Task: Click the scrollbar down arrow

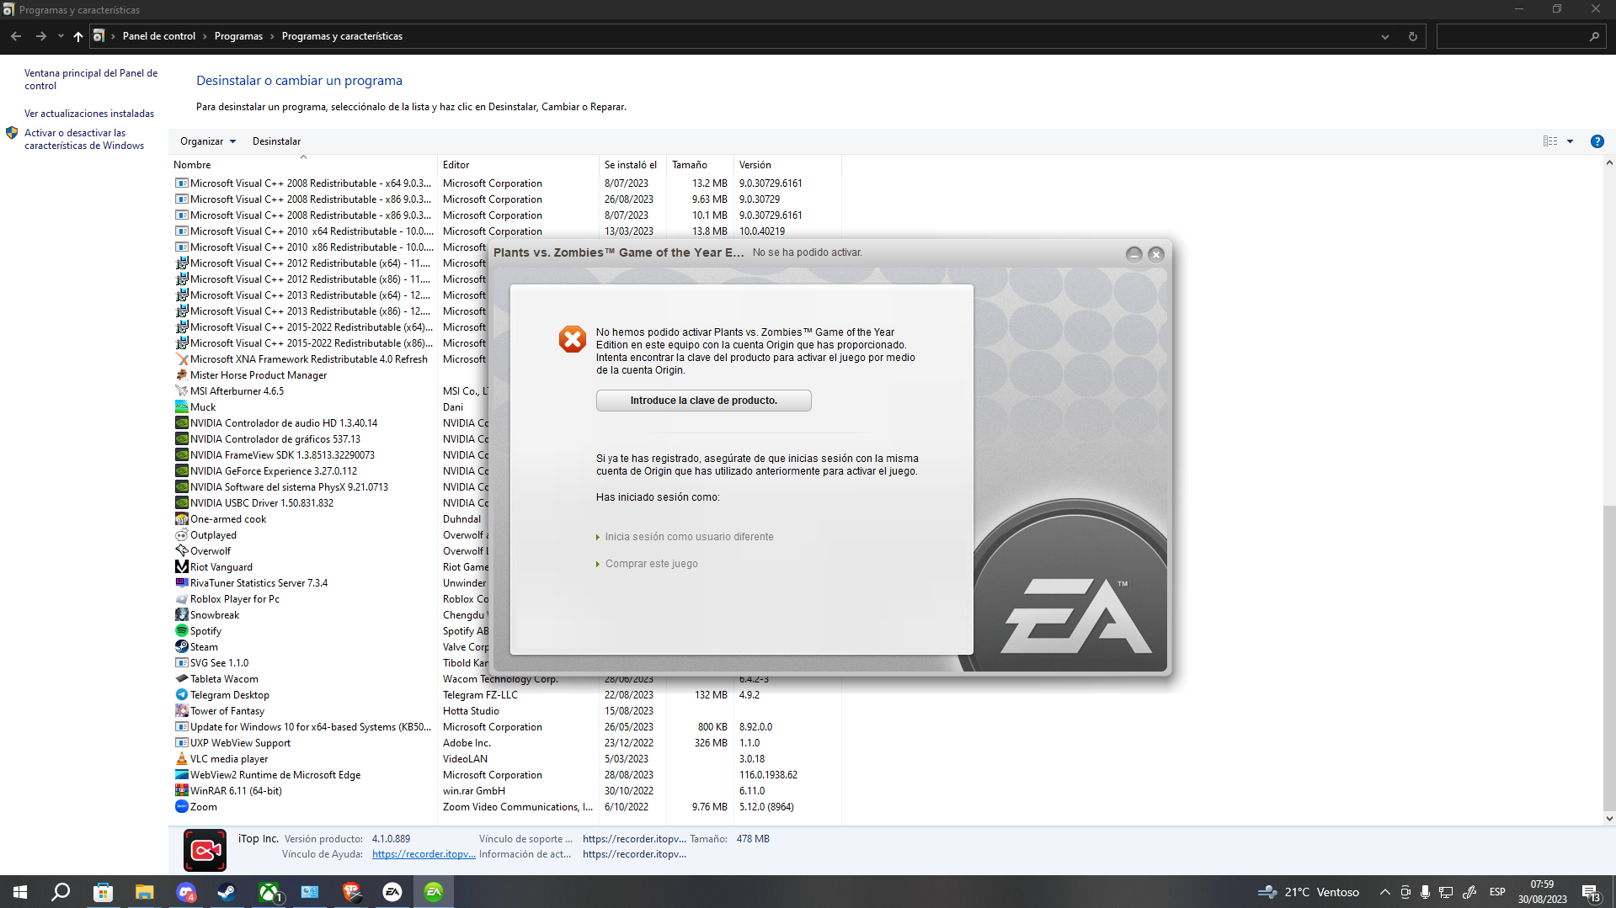Action: [1609, 818]
